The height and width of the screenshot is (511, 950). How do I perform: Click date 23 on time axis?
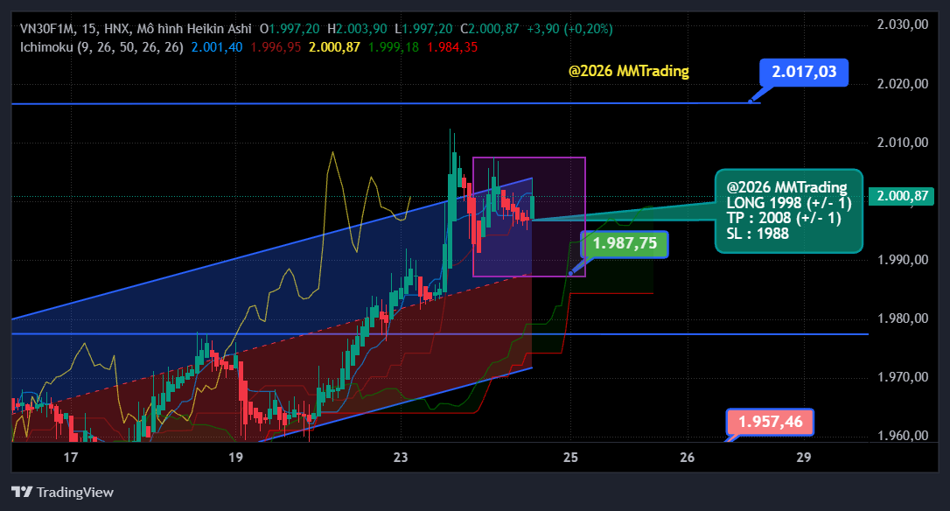pos(401,457)
